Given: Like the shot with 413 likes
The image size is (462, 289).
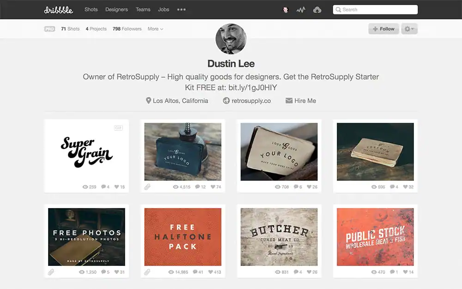Looking at the screenshot, I should [210, 272].
